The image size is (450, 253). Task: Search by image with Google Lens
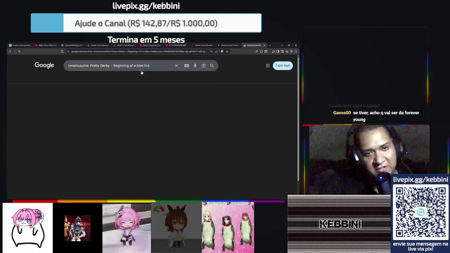pos(204,65)
